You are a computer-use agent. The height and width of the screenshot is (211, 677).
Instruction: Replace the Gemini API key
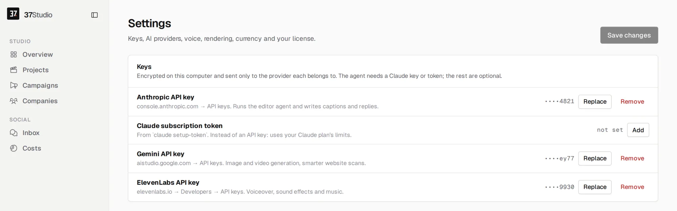(x=595, y=158)
